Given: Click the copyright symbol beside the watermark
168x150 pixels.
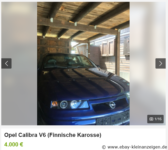Looking at the screenshot, I should coord(104,147).
